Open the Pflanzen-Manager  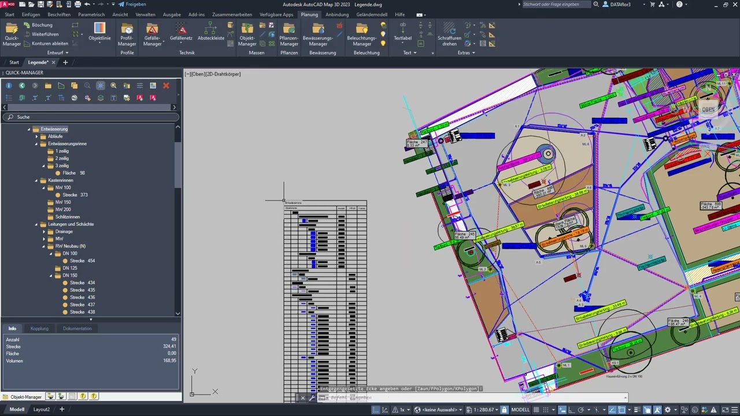[x=289, y=35]
